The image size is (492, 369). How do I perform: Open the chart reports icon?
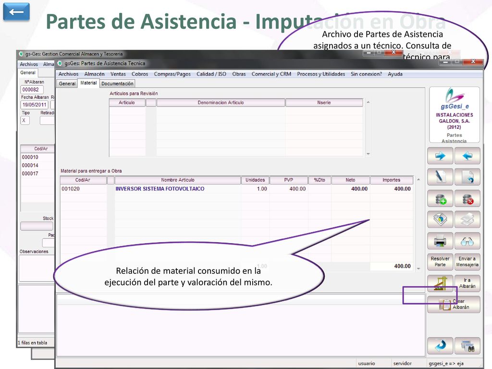440,219
